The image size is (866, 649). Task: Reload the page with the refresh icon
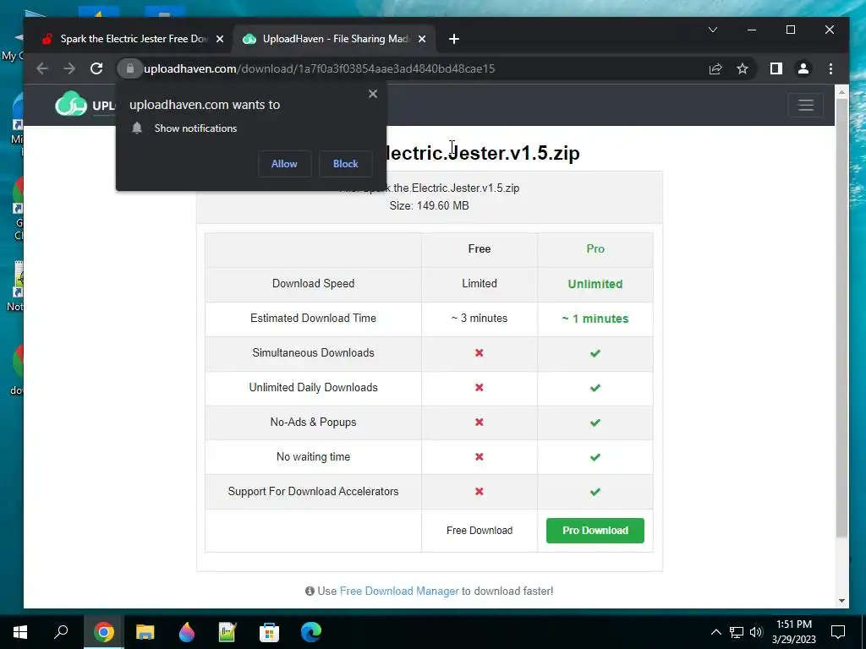pyautogui.click(x=96, y=68)
